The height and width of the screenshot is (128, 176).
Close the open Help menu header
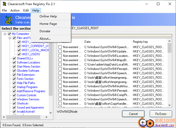point(36,10)
